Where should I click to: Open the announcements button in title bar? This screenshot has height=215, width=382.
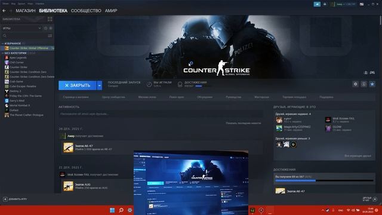317,4
